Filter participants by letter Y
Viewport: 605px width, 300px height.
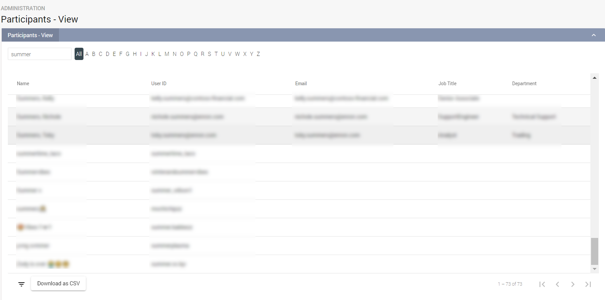coord(251,54)
